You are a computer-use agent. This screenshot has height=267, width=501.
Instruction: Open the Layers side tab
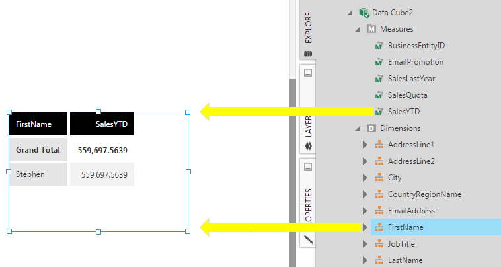pos(308,108)
